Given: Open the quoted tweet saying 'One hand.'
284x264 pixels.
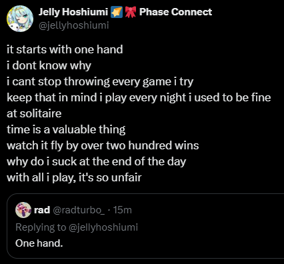Looking at the screenshot, I should (145, 226).
